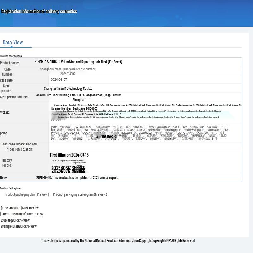Select First filing on 2024-08-16 text
The image size is (253, 253).
[x=69, y=155]
